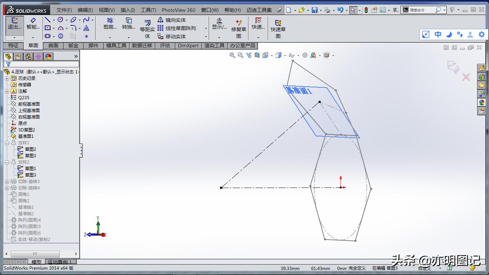Image resolution: width=489 pixels, height=275 pixels.
Task: Open the DisplayManager tab in the left panel
Action: click(48, 57)
